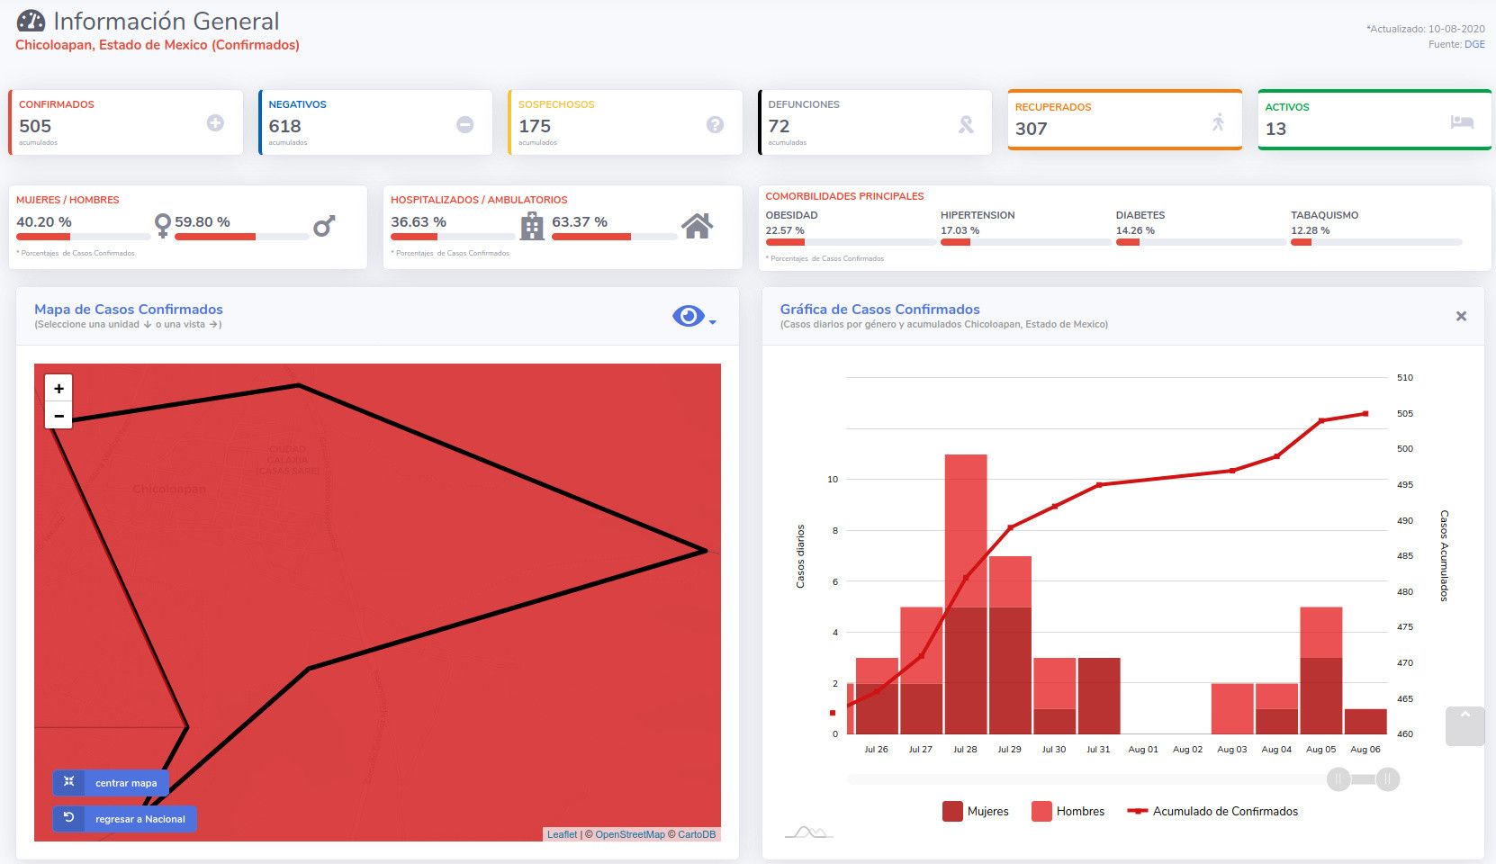Open the CartoDB attribution link
This screenshot has height=864, width=1496.
click(697, 834)
